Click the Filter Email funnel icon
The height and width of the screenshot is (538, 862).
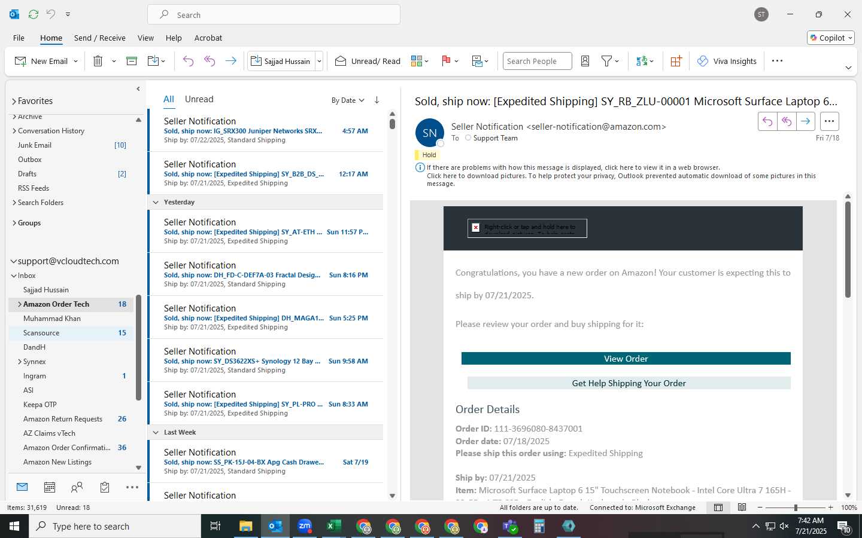click(606, 61)
